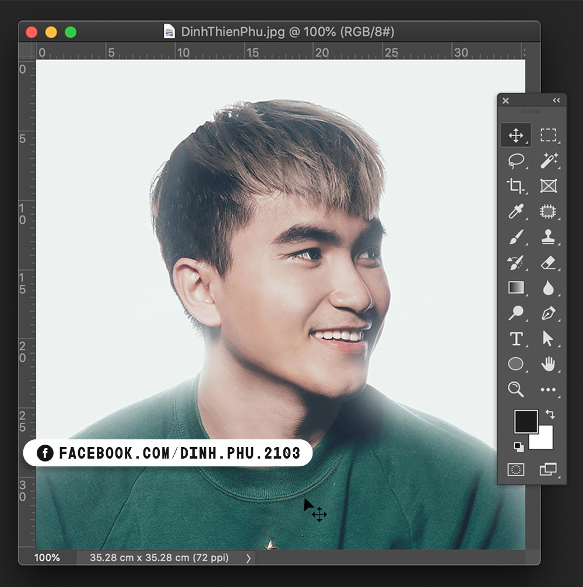
Task: Collapse the tools panel with double arrows
Action: click(556, 100)
